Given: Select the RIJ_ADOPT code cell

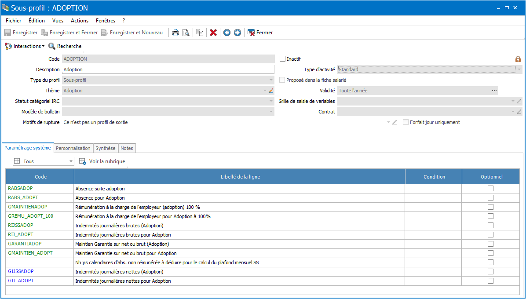Looking at the screenshot, I should point(40,234).
